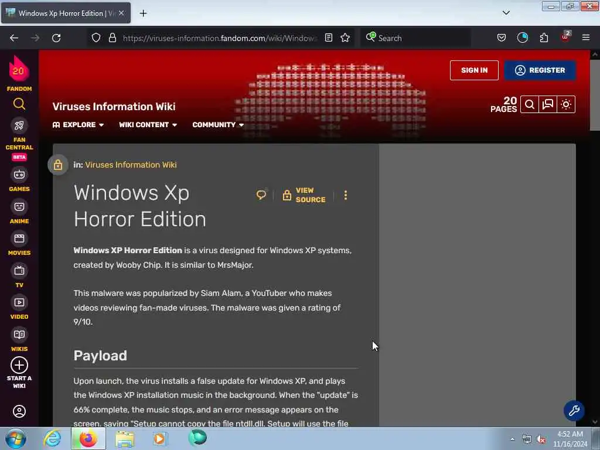Expand the Community dropdown menu

pos(218,125)
